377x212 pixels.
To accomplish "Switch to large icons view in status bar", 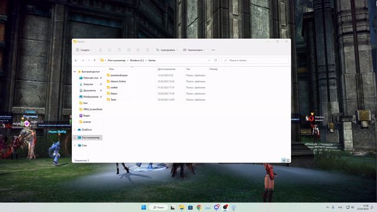I will tap(288, 160).
